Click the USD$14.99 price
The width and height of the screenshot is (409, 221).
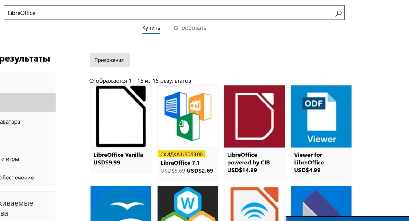point(242,170)
